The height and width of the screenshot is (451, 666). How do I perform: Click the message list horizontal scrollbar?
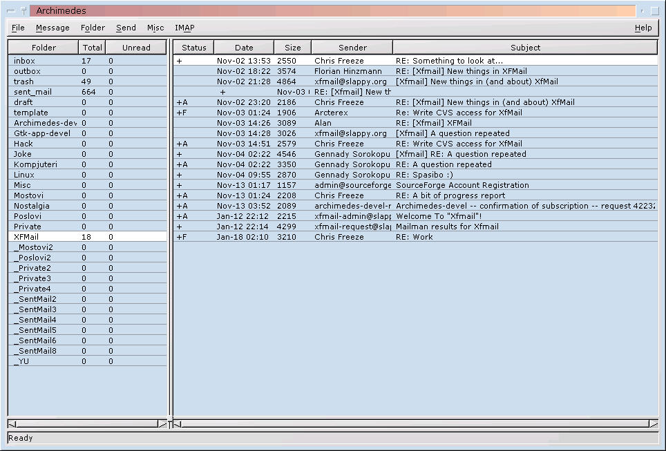coord(415,423)
